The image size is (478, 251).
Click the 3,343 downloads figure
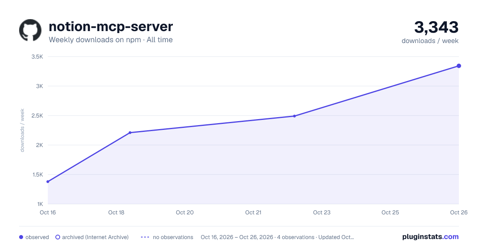pyautogui.click(x=437, y=27)
